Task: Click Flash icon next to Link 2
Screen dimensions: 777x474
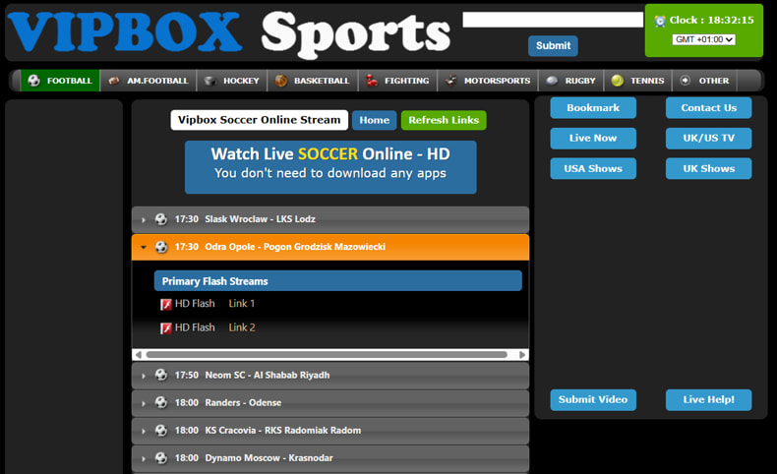Action: click(x=166, y=327)
